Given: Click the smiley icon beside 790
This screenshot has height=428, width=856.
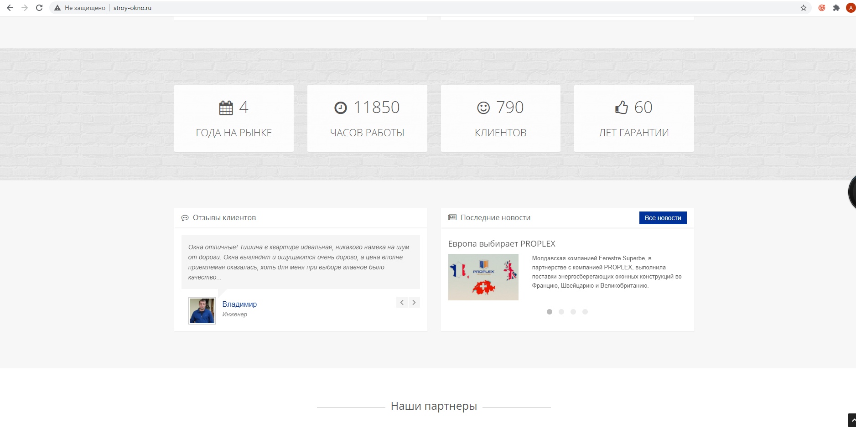Looking at the screenshot, I should tap(483, 108).
